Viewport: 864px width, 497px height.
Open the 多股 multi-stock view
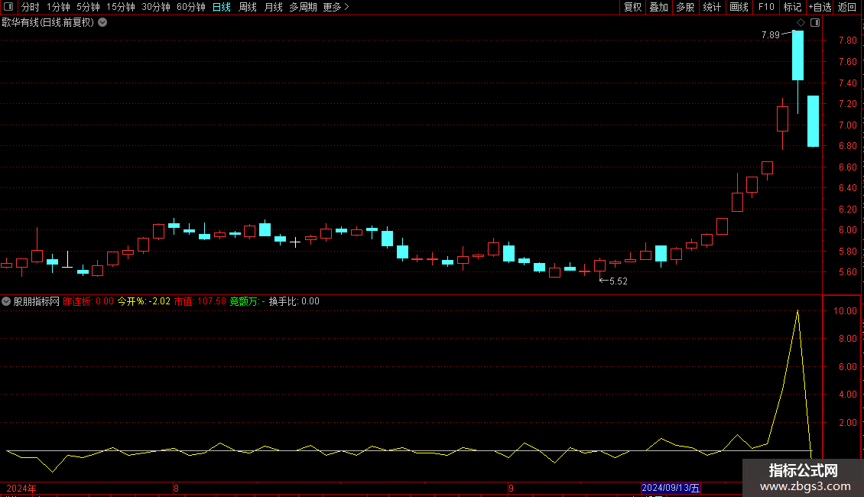tap(685, 7)
